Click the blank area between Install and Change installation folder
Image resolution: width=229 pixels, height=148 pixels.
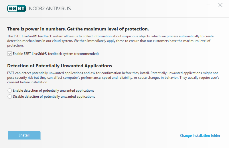(110, 135)
